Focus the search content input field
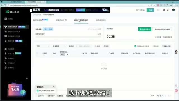 (85, 46)
